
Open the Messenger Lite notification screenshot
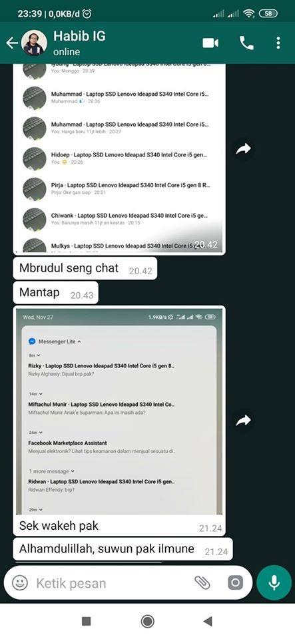coord(119,411)
